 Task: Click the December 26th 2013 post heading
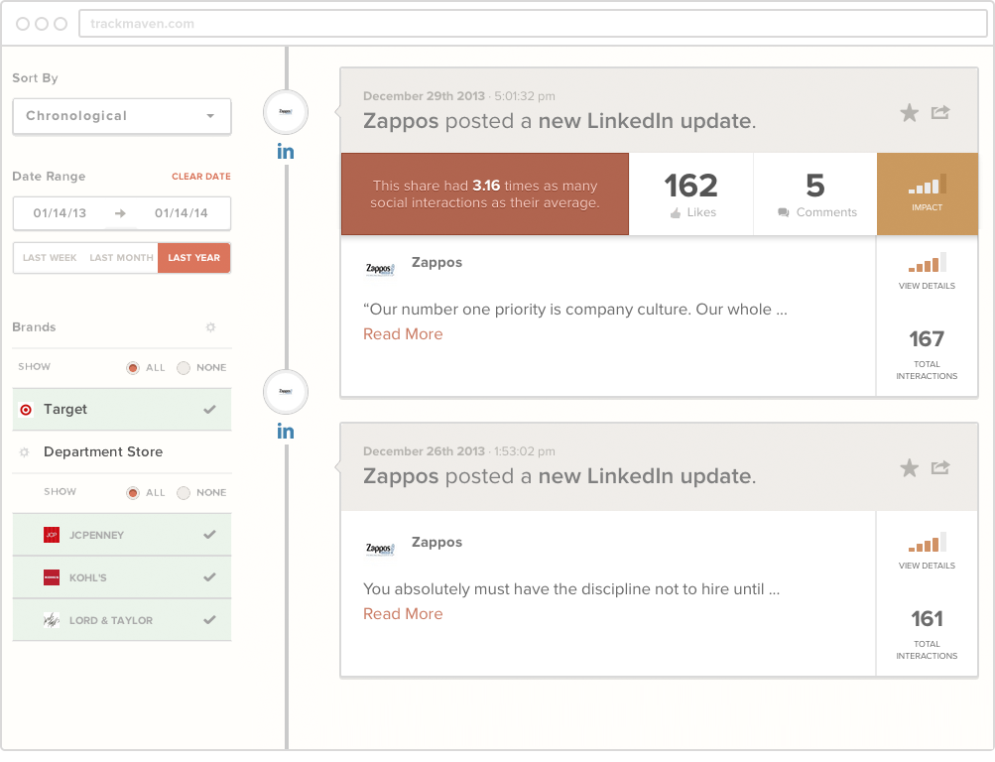[x=560, y=476]
